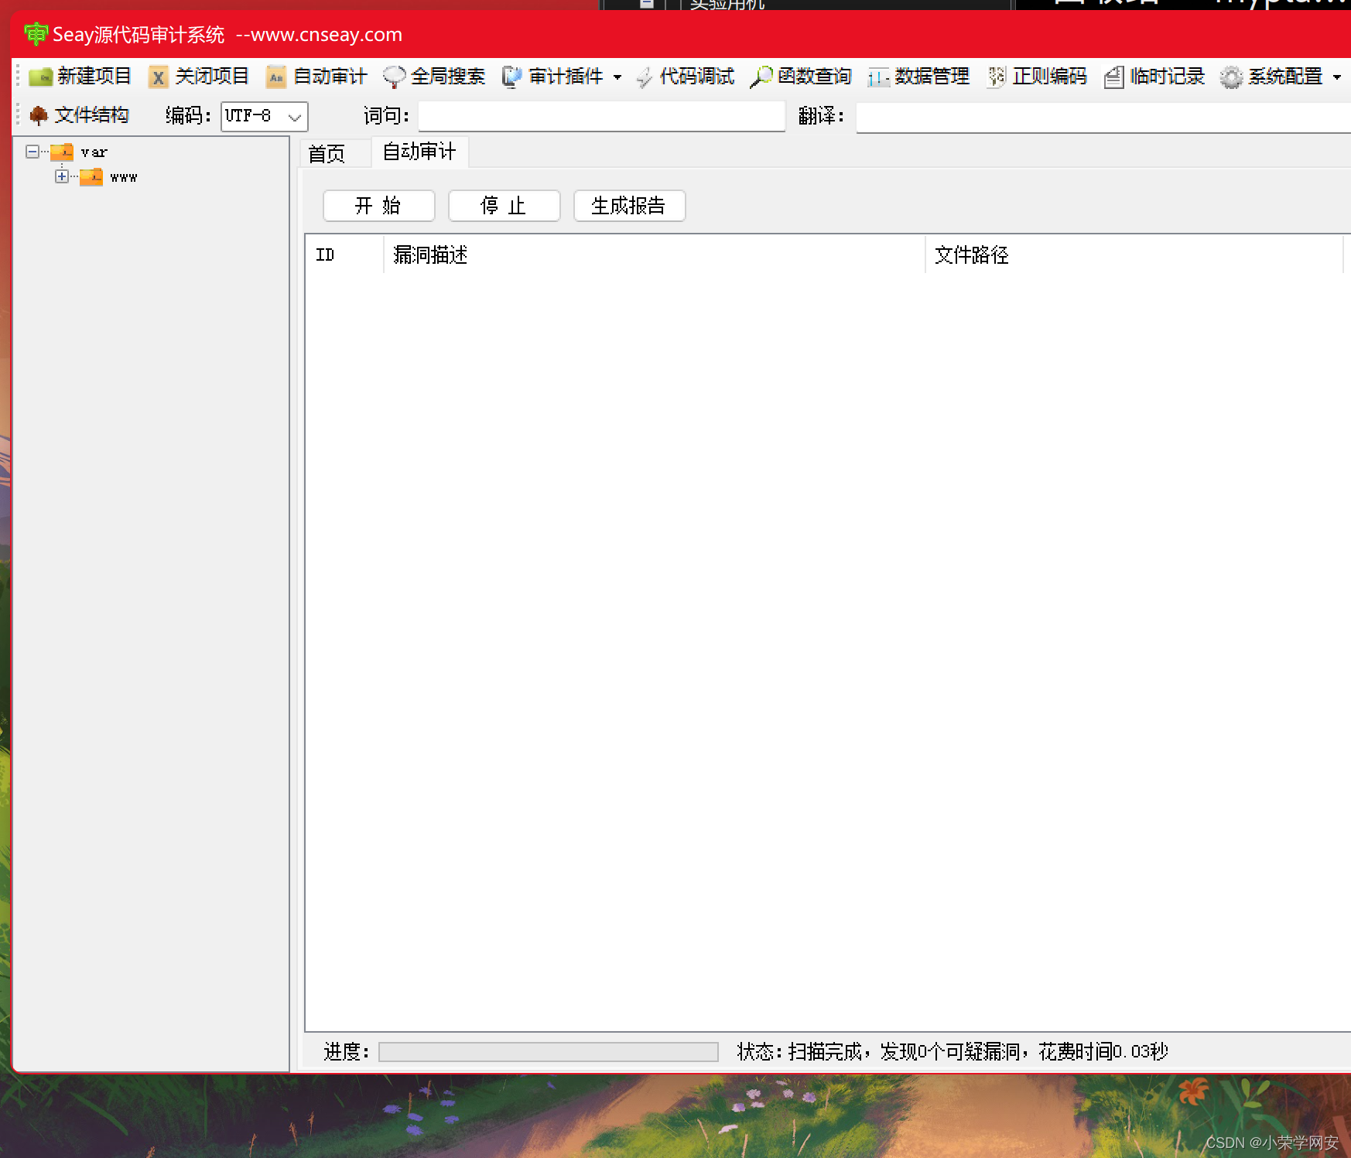This screenshot has width=1351, height=1158.
Task: Click the 漏洞描述 column header
Action: pyautogui.click(x=655, y=255)
